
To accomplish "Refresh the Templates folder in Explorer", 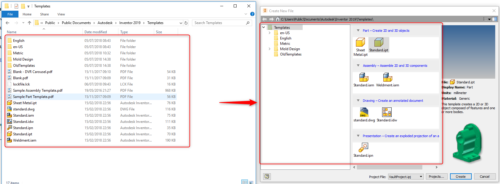I will 186,23.
